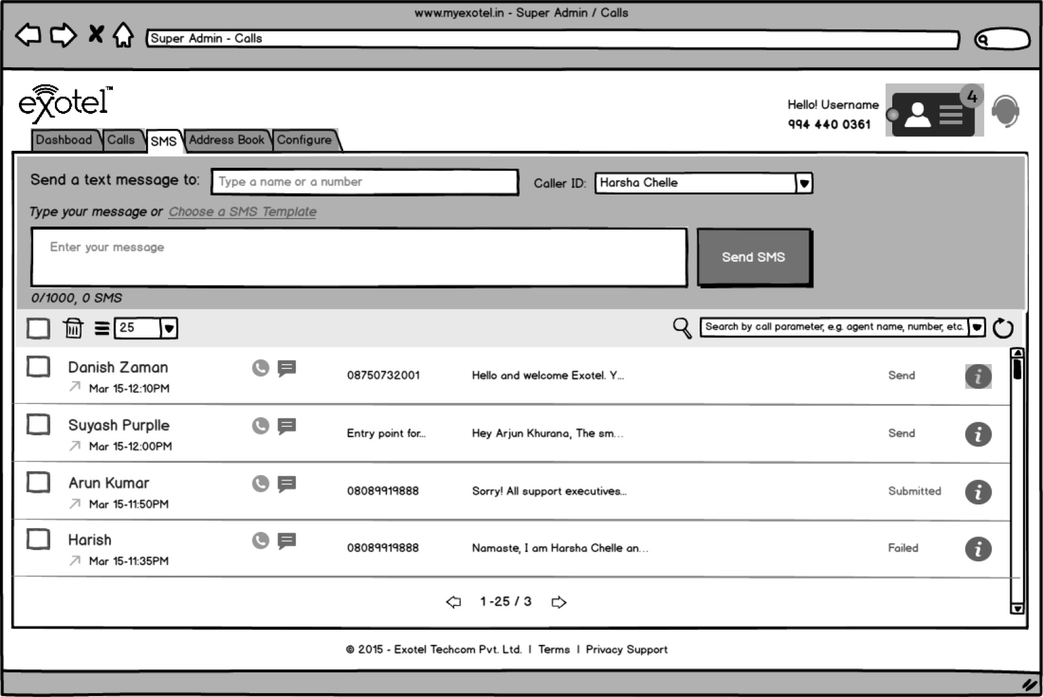The width and height of the screenshot is (1043, 697).
Task: Send the SMS
Action: 754,257
